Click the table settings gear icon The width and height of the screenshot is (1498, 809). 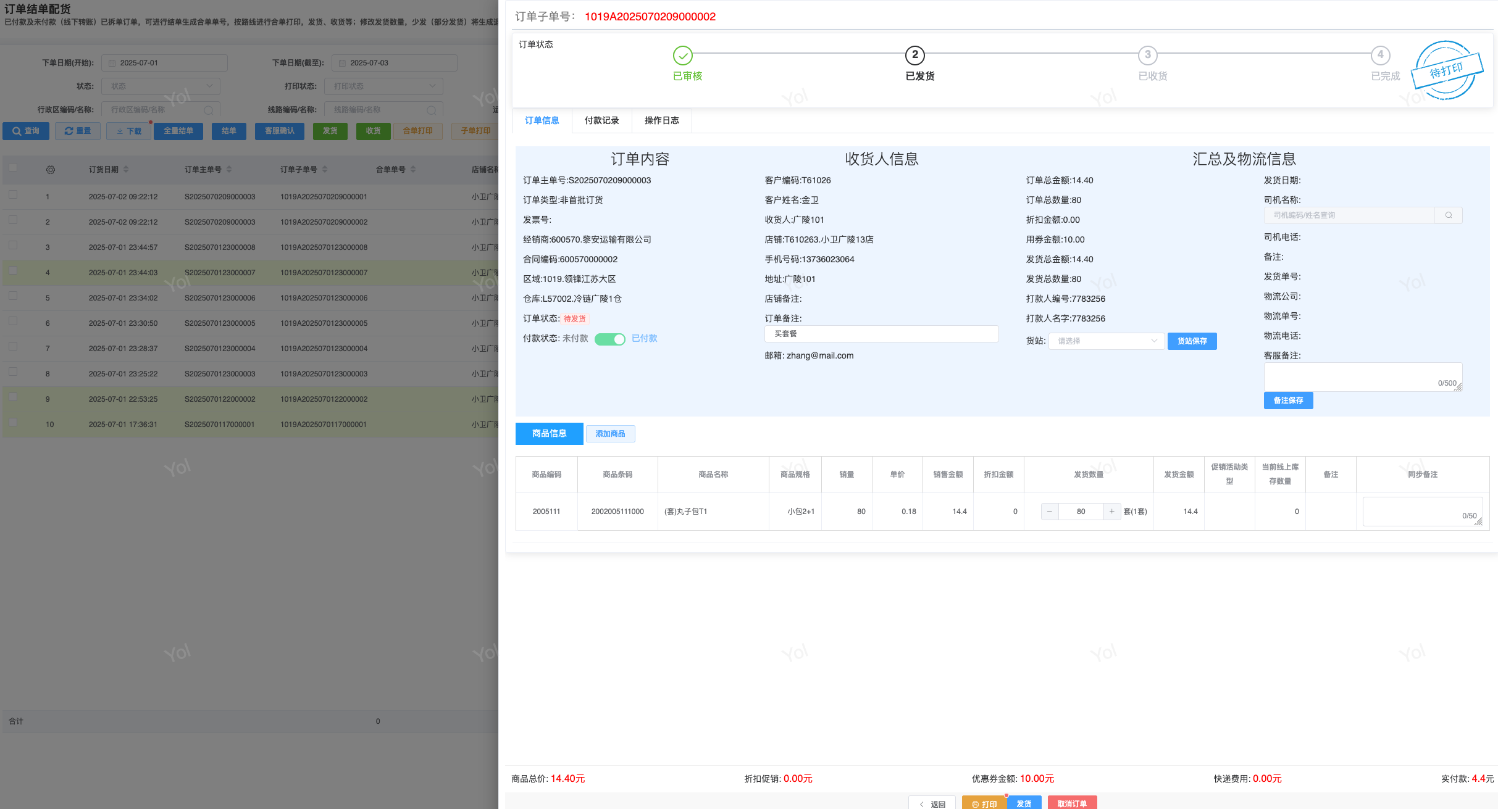tap(51, 170)
